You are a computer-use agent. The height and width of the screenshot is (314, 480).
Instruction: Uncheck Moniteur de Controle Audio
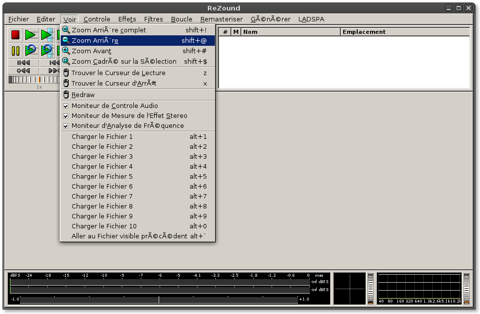[x=66, y=106]
